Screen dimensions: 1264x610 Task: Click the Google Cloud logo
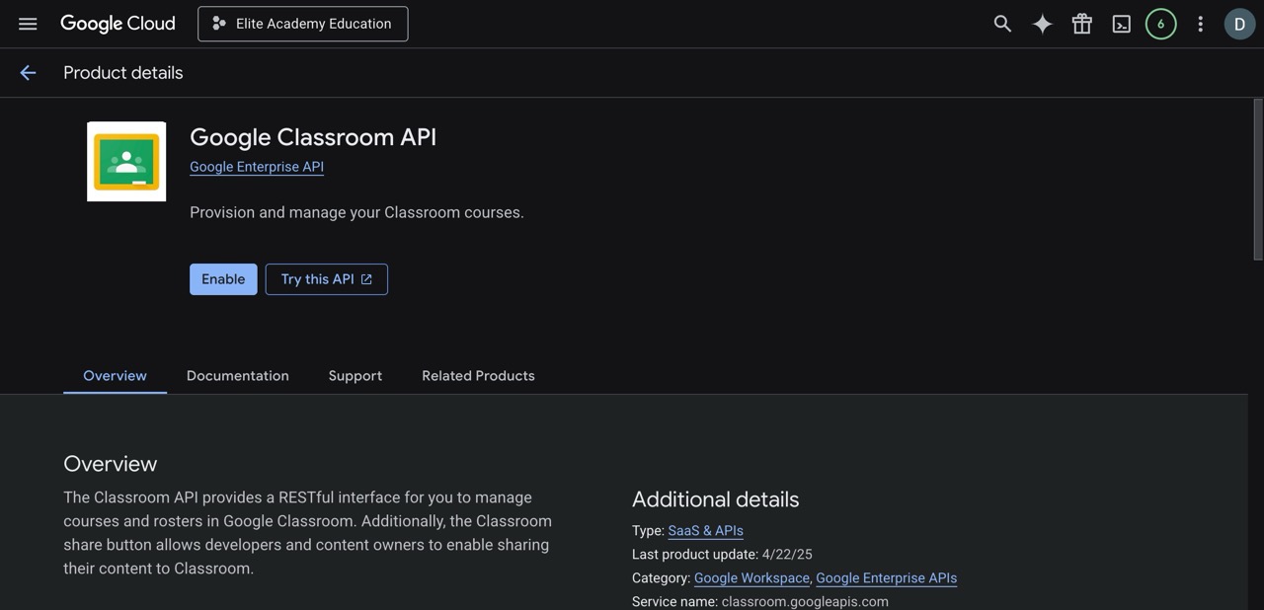pos(118,23)
